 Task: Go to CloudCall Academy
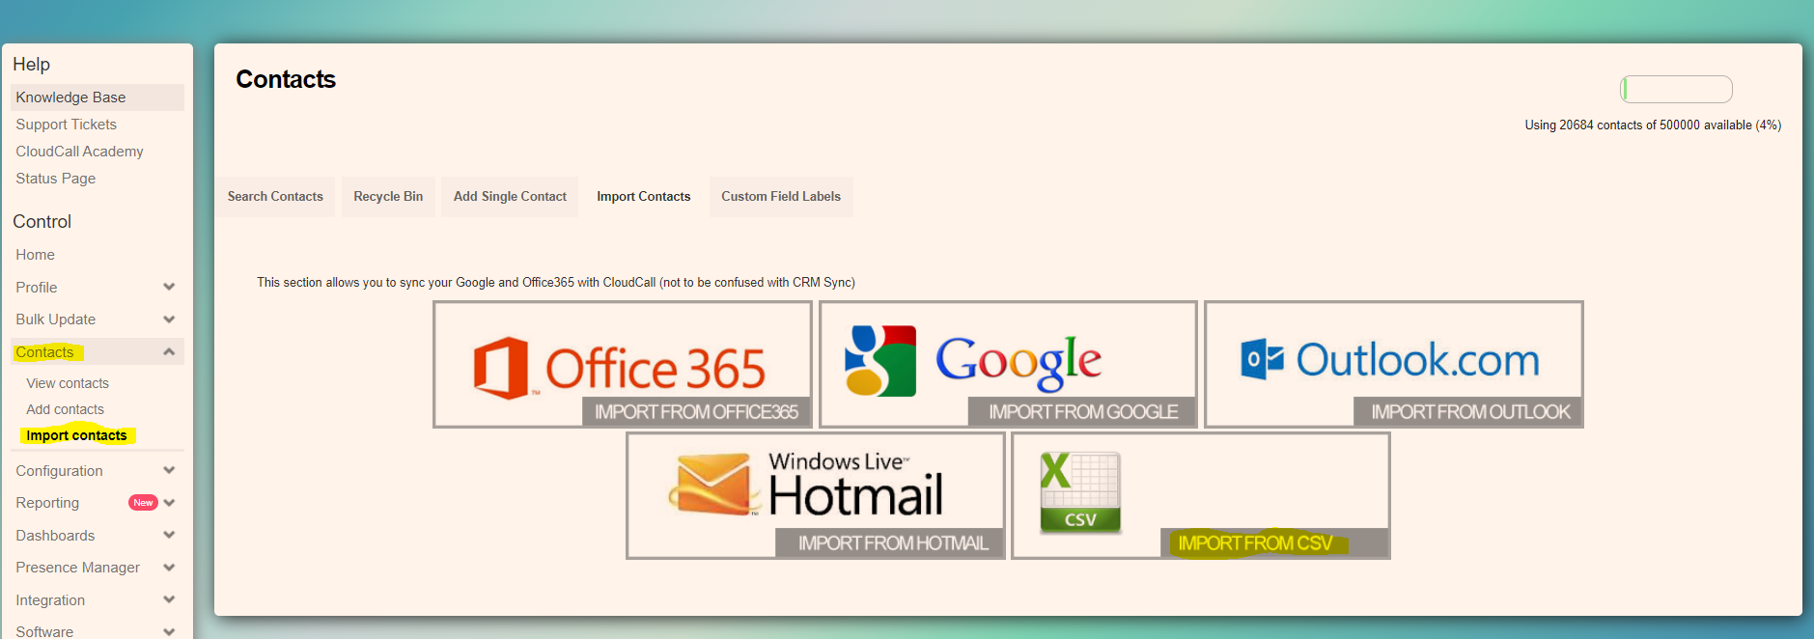[79, 152]
